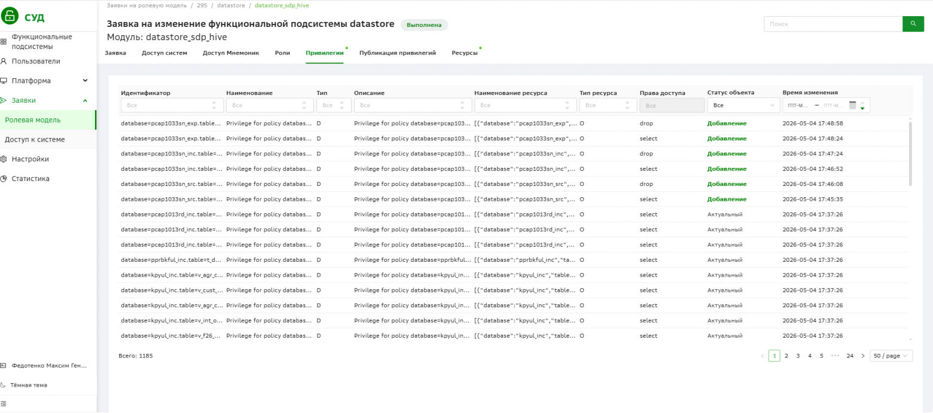
Task: Open the 50 / page size dropdown
Action: coord(891,356)
